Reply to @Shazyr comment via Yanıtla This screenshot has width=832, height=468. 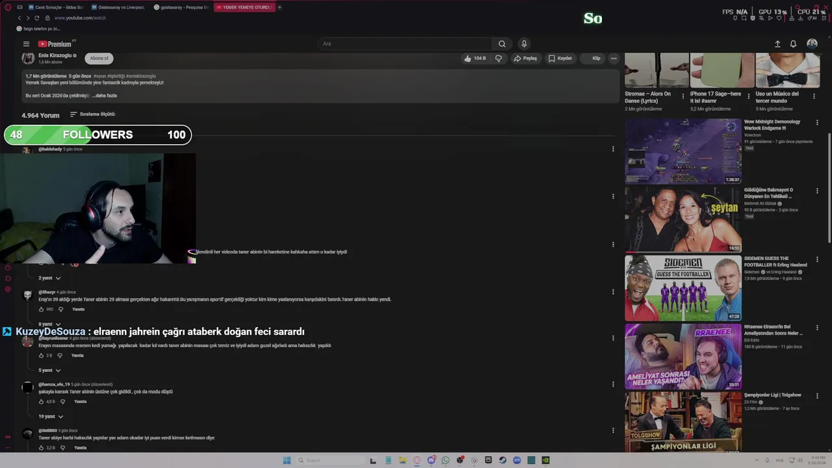[x=78, y=309]
